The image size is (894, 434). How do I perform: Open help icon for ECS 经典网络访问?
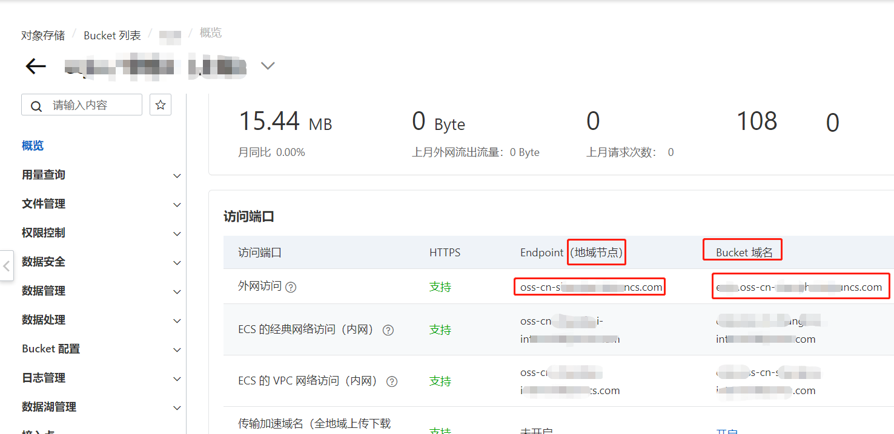pyautogui.click(x=388, y=330)
